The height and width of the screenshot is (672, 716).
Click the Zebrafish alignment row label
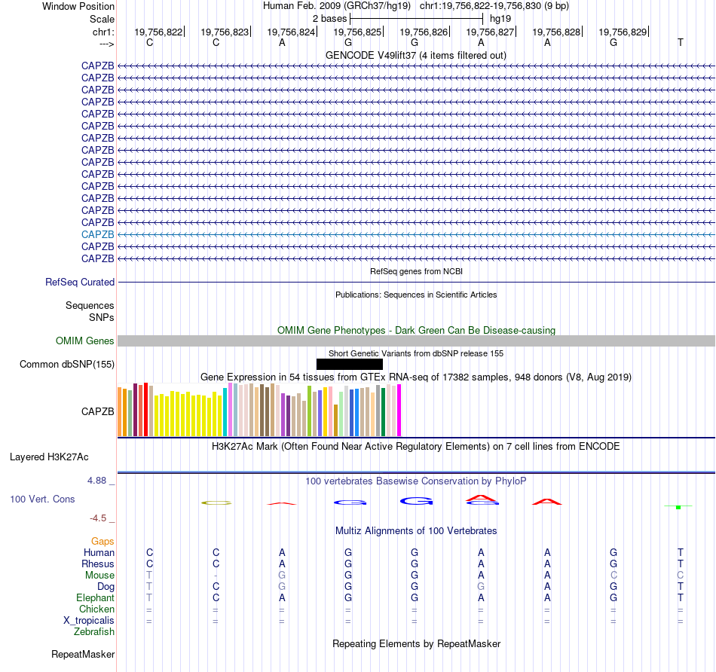pos(94,632)
